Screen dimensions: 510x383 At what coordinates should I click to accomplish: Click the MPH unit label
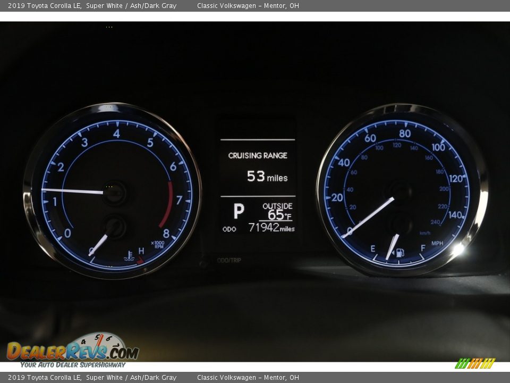click(437, 243)
